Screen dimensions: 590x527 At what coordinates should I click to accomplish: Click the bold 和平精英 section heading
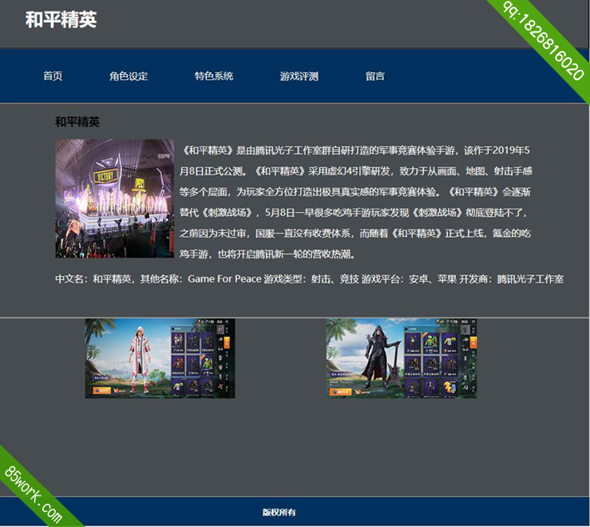[x=77, y=122]
